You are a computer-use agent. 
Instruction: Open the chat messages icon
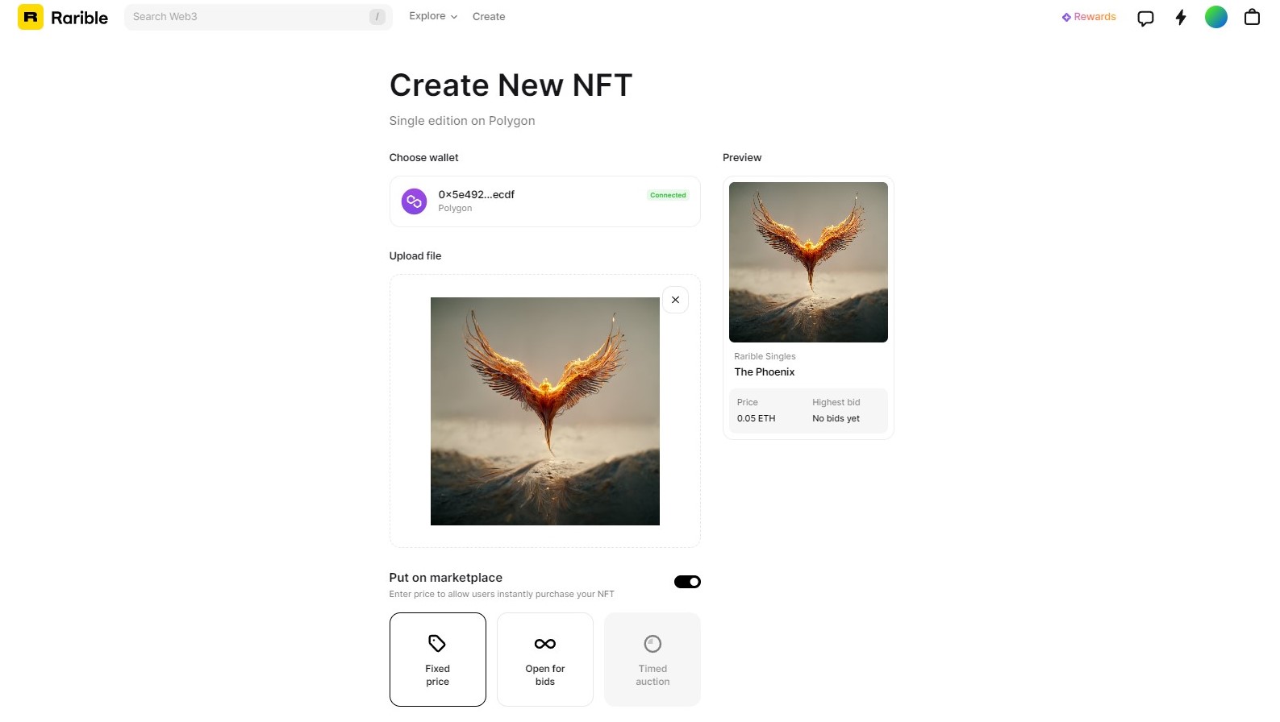[x=1145, y=18]
